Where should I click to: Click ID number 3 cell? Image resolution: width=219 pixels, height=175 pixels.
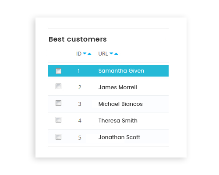80,104
